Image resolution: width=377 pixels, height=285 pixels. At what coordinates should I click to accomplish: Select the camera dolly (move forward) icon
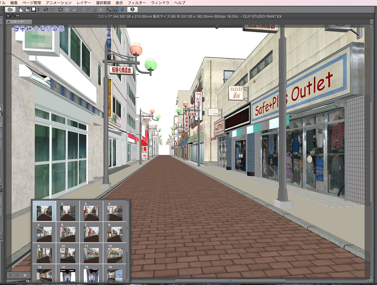tap(29, 29)
